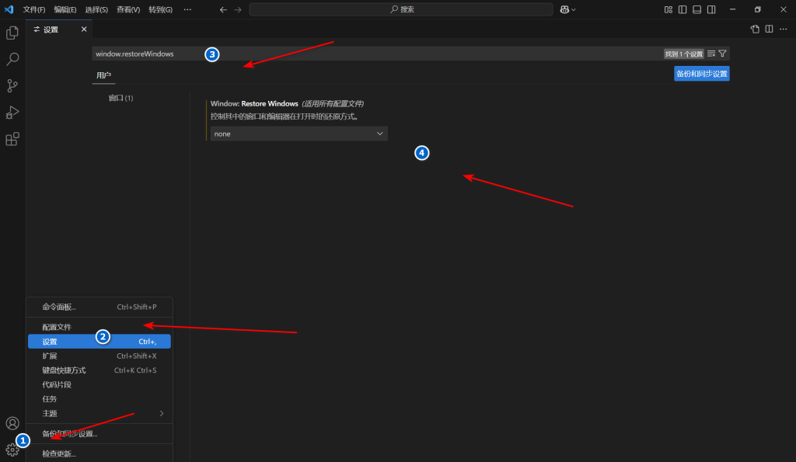Select 窗口 (1) in settings tree
The width and height of the screenshot is (796, 462).
coord(120,98)
